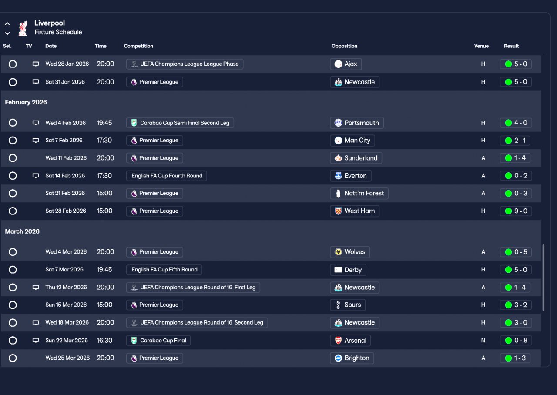Tick the selection circle for Nott'm Forest match
Image resolution: width=557 pixels, height=395 pixels.
[13, 193]
